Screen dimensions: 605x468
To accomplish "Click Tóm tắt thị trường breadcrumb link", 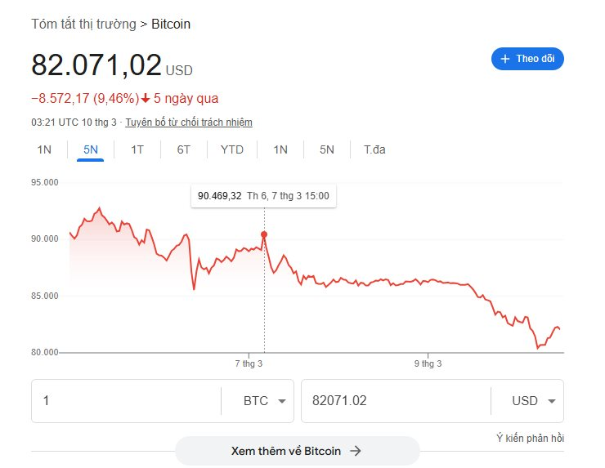I will (x=83, y=24).
